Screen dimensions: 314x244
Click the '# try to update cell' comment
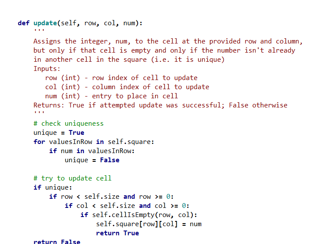pyautogui.click(x=73, y=178)
